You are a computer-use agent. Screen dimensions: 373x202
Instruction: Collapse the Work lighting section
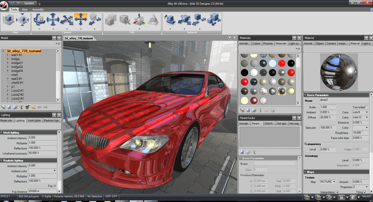click(1, 132)
